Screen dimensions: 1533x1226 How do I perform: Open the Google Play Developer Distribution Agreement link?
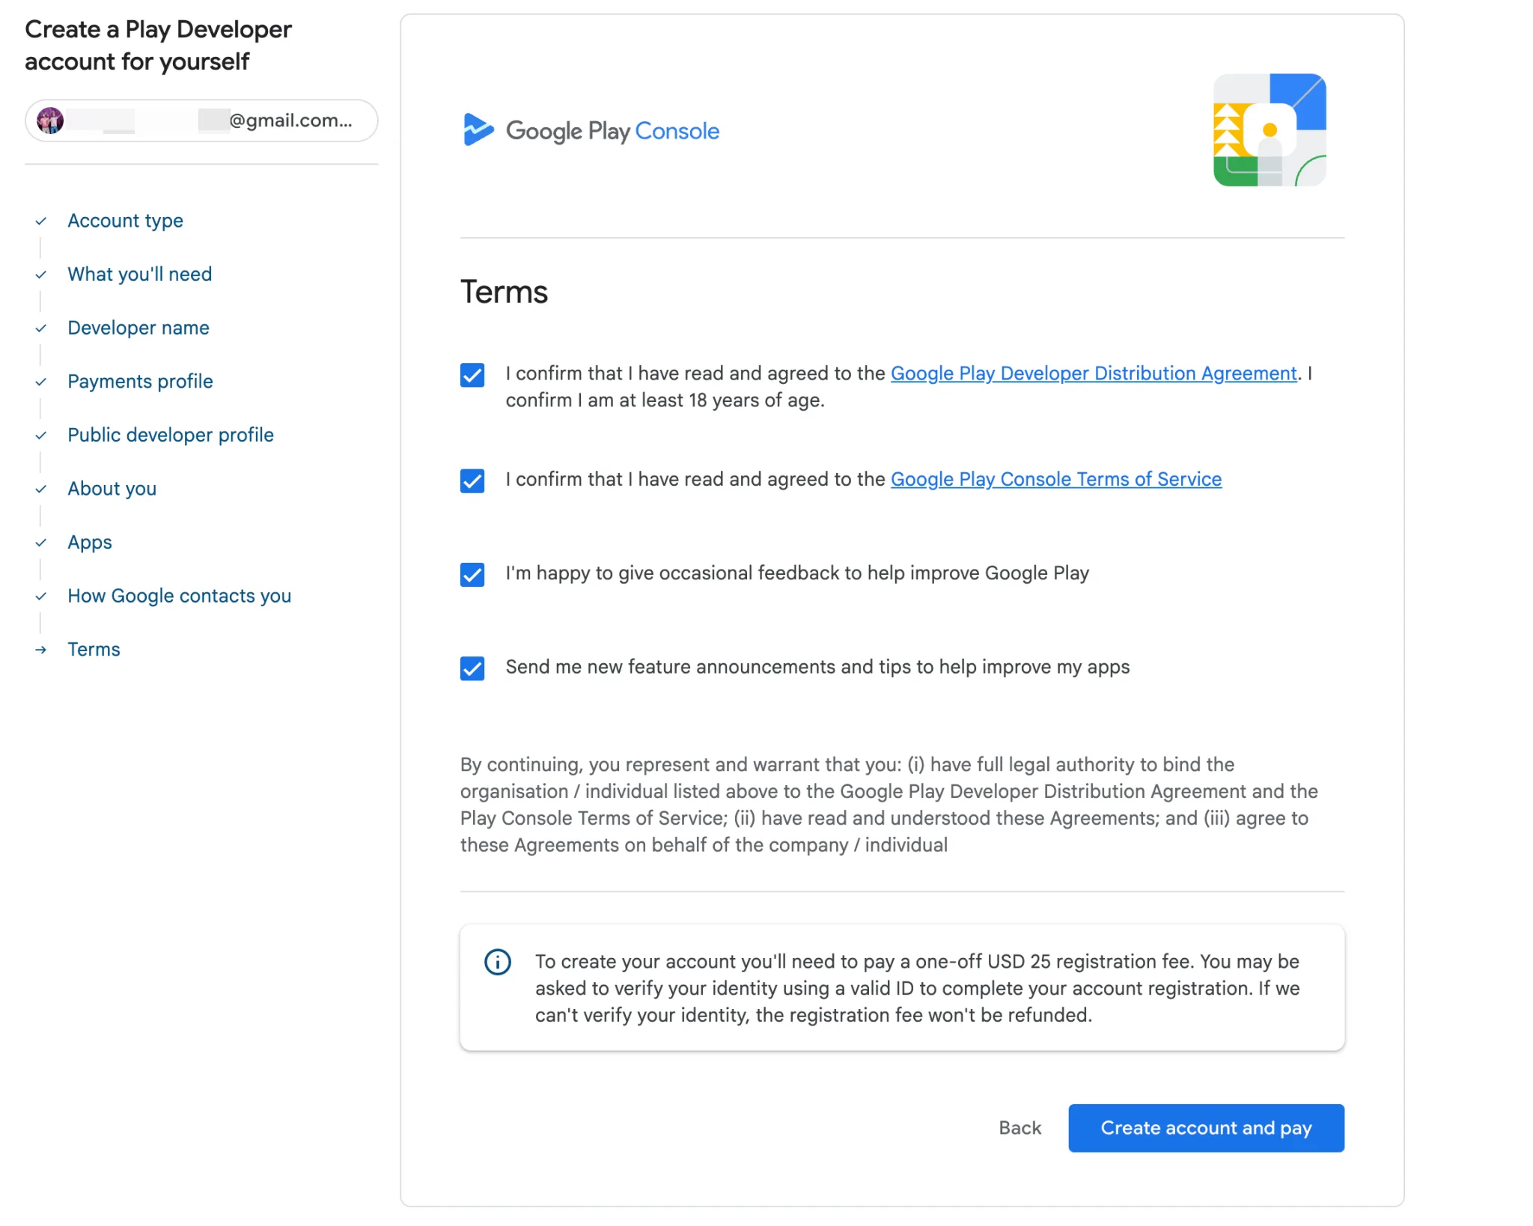click(1093, 373)
